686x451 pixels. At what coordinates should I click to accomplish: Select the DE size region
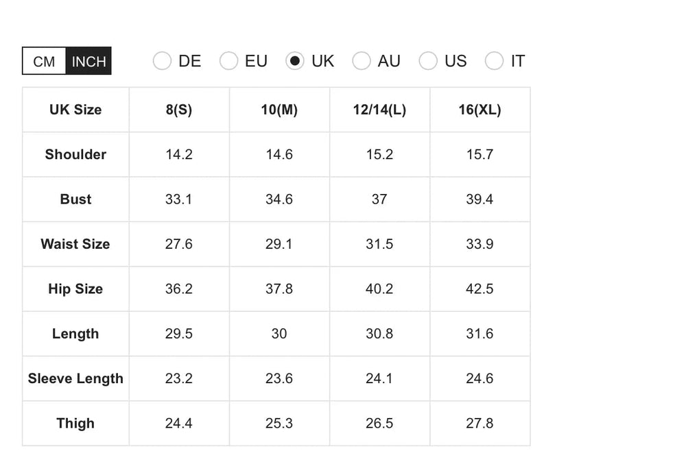[x=162, y=61]
